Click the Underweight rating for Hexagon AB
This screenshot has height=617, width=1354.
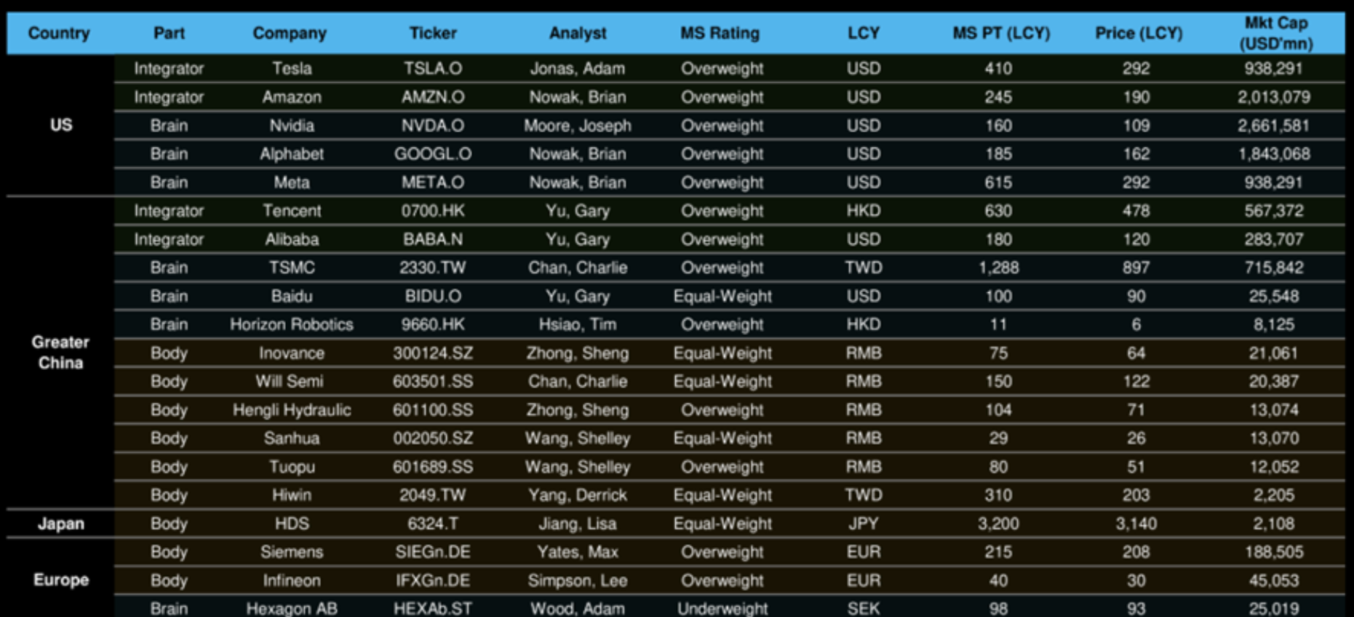(722, 608)
